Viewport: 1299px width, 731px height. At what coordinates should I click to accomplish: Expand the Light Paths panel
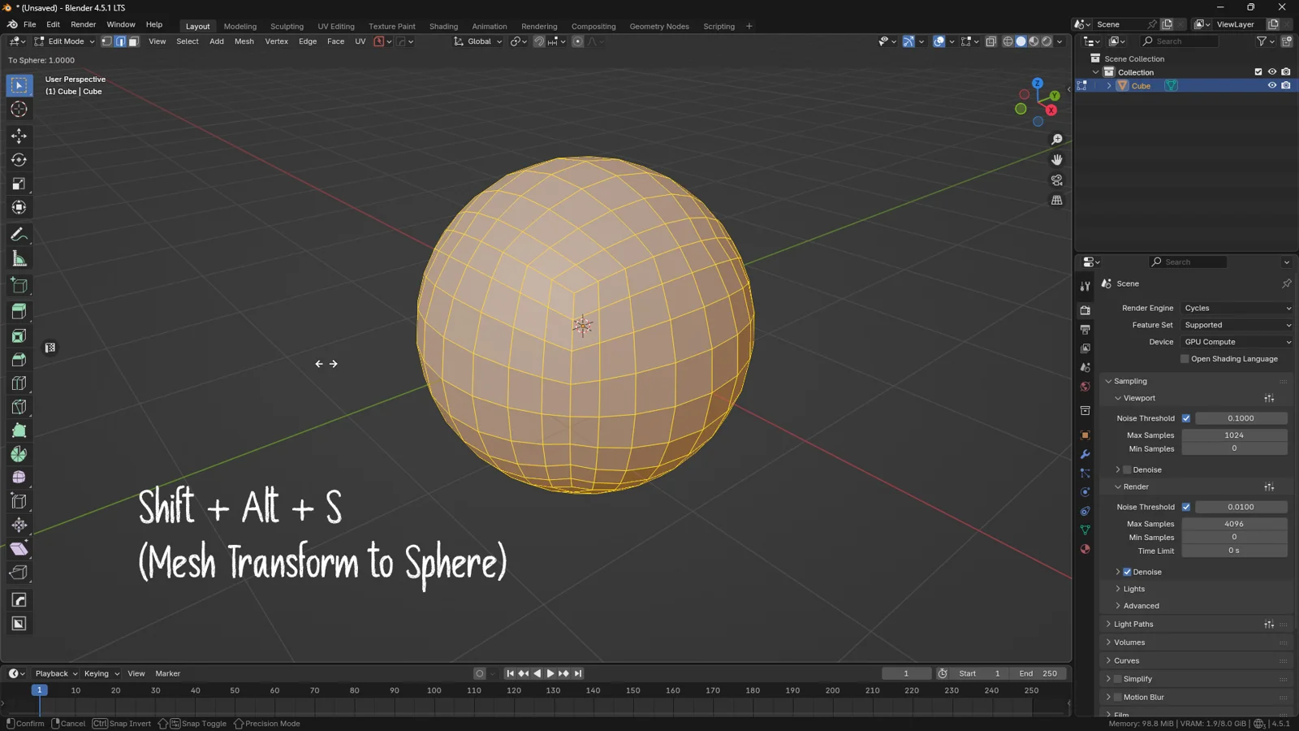tap(1133, 625)
